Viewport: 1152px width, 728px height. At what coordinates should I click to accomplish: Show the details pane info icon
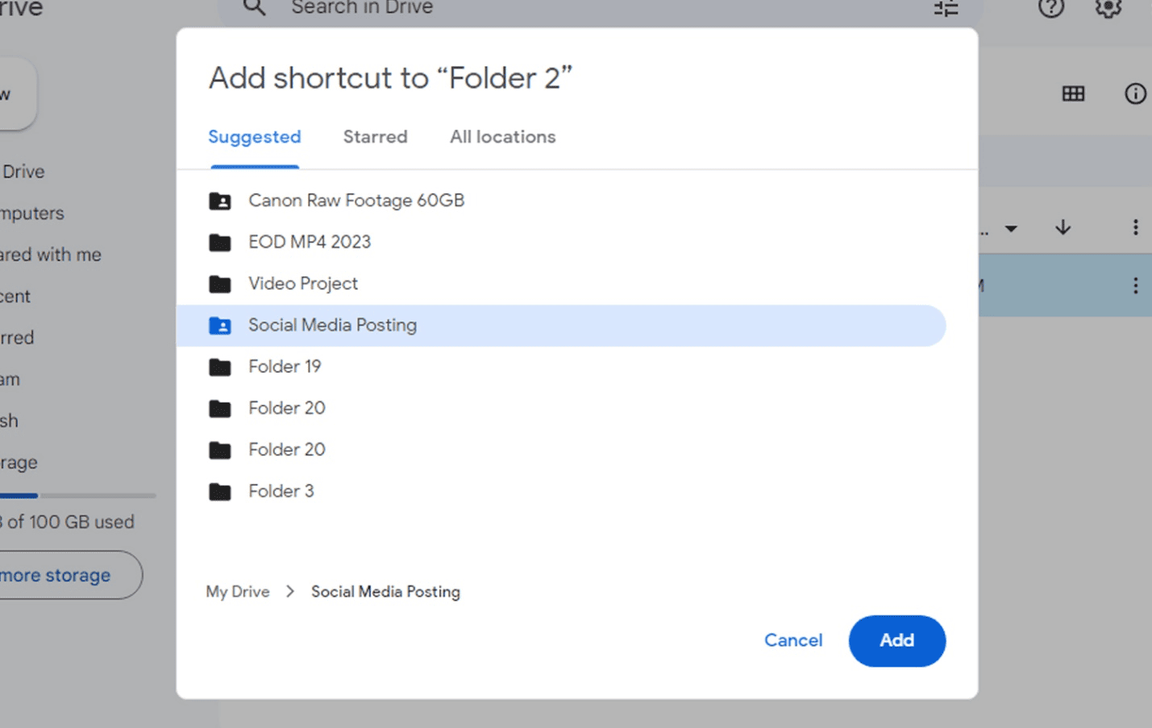[x=1135, y=93]
